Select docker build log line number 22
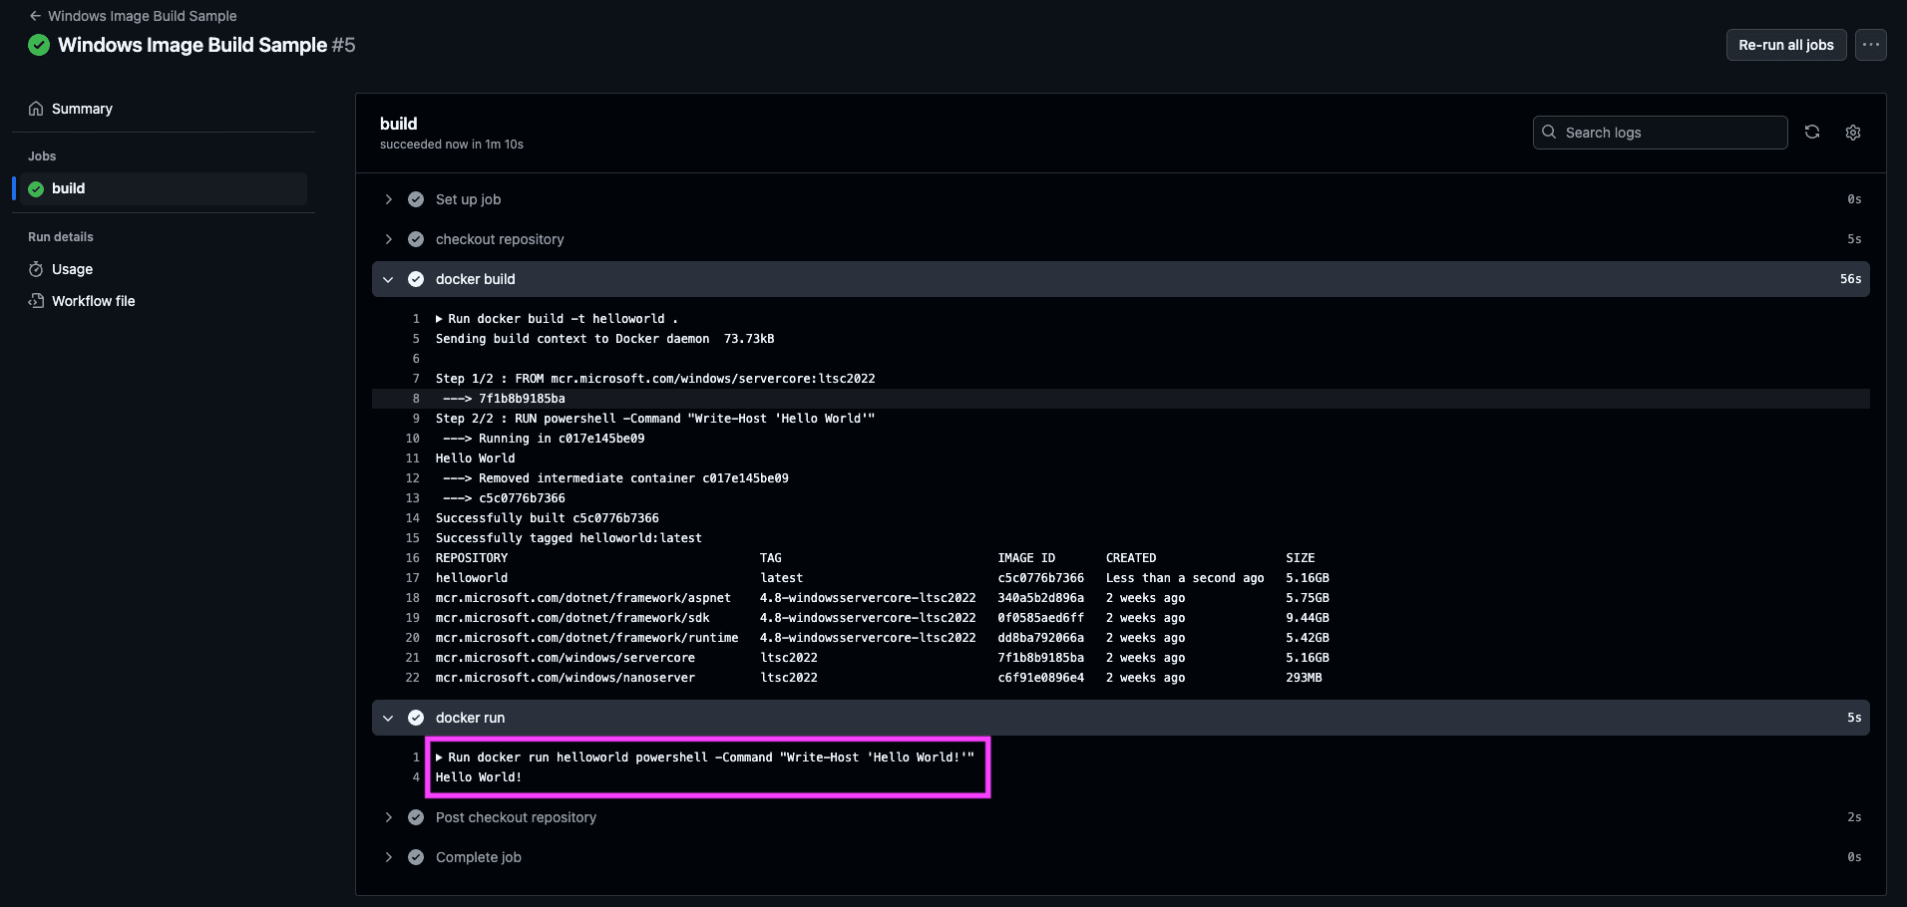The width and height of the screenshot is (1907, 907). tap(412, 678)
